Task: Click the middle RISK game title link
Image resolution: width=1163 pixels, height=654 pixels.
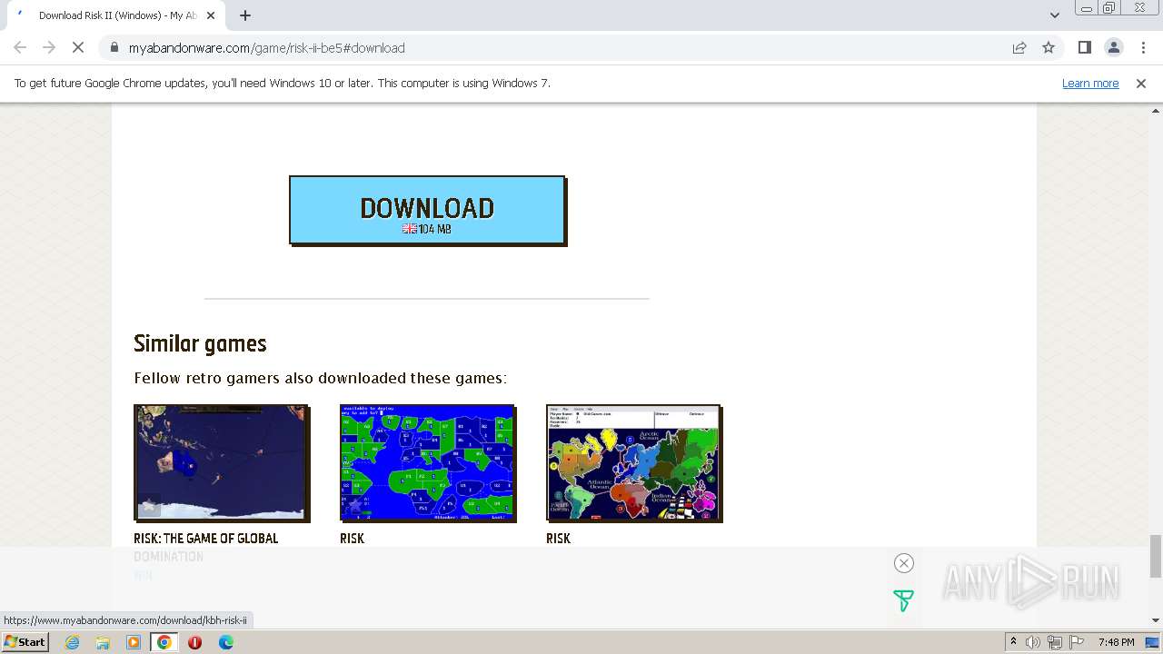Action: click(x=352, y=539)
